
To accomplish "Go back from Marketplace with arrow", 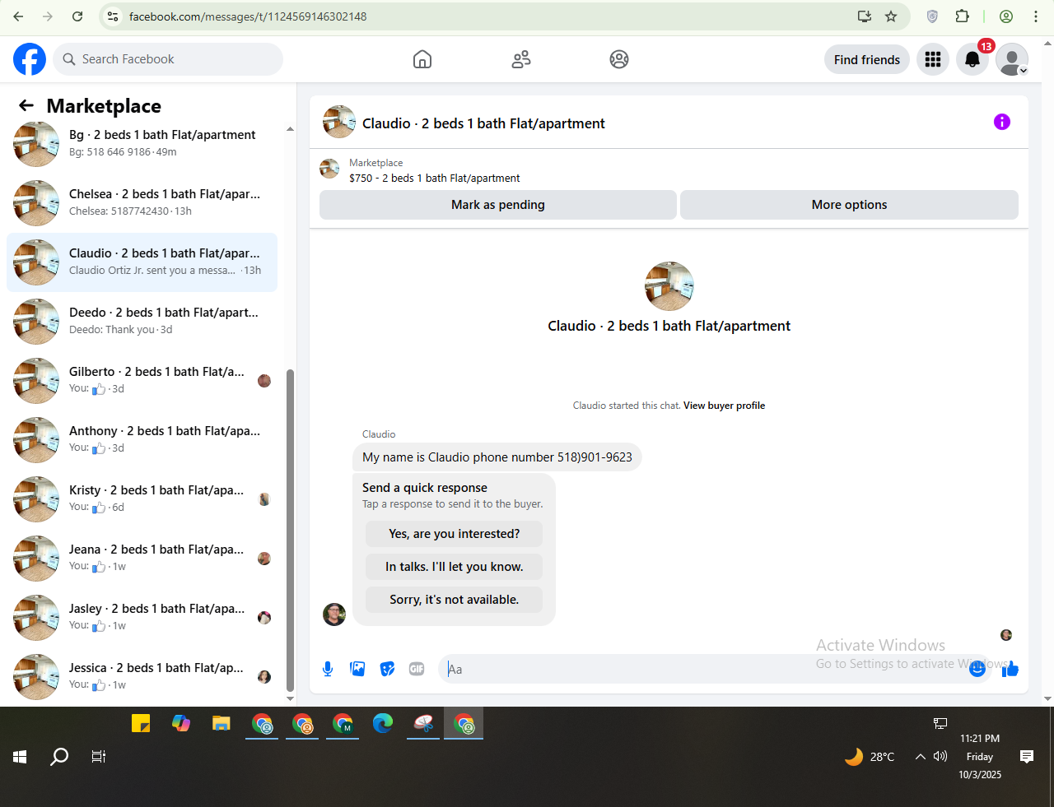I will click(26, 105).
